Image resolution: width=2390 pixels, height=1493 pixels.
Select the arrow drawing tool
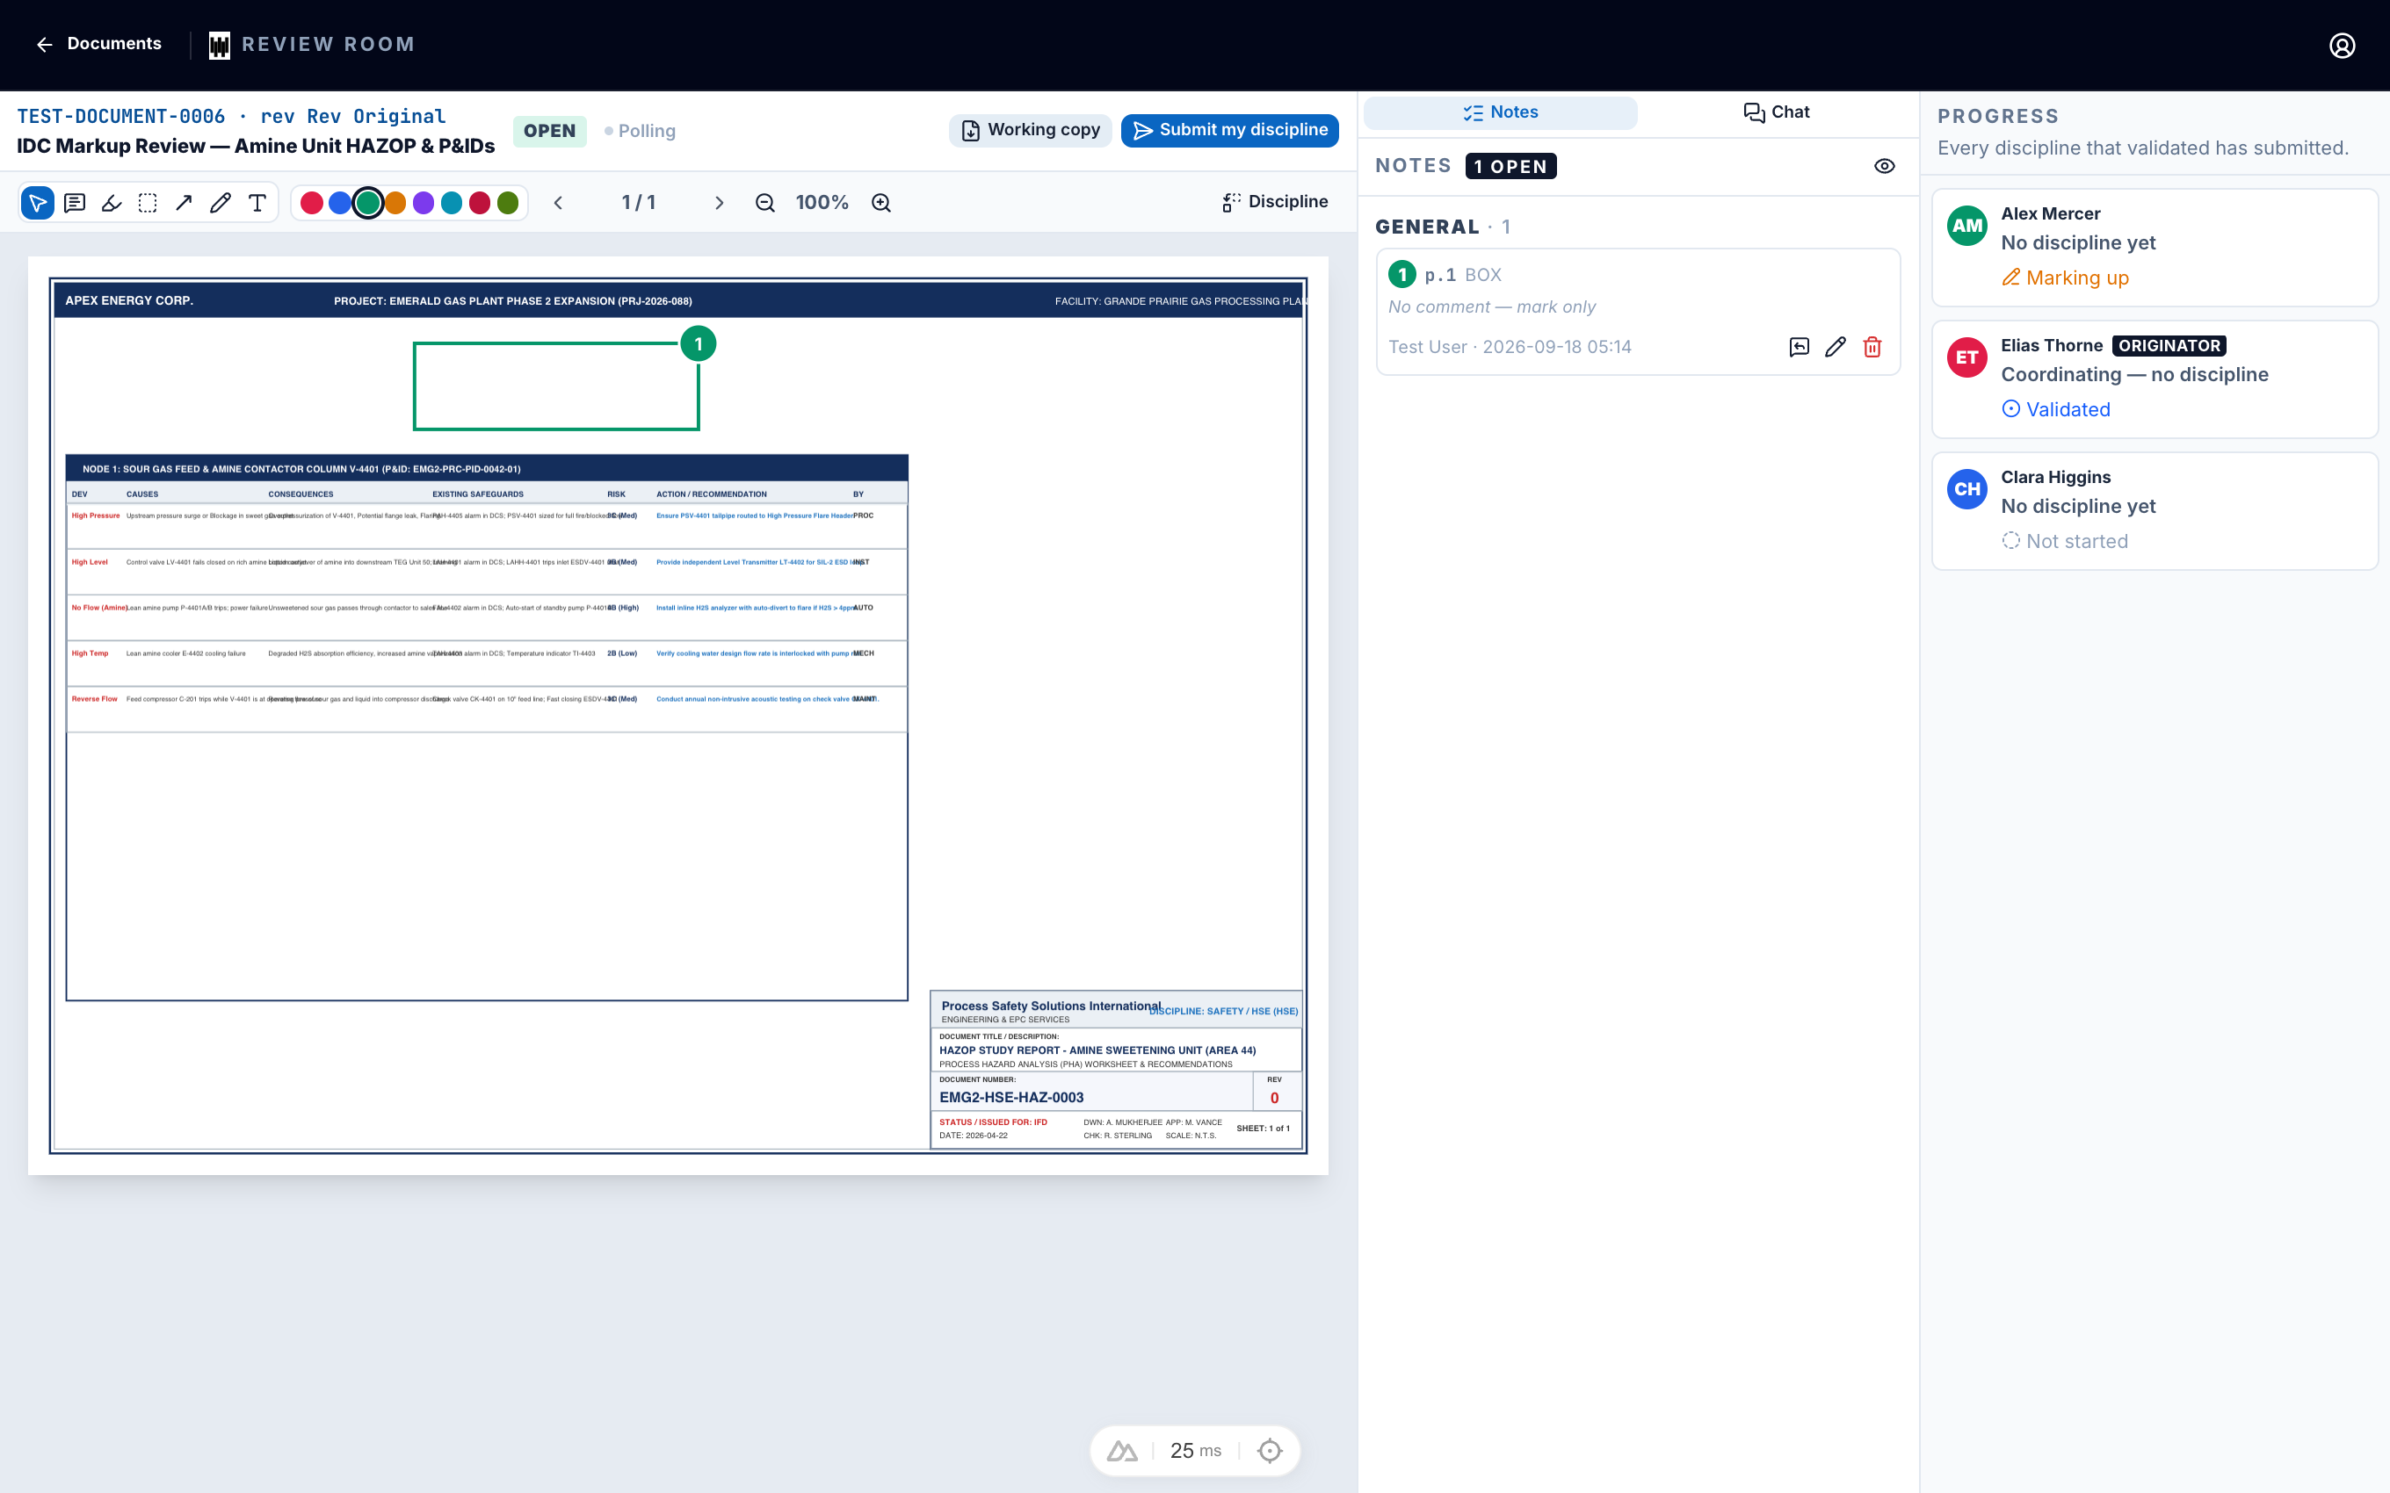(184, 202)
